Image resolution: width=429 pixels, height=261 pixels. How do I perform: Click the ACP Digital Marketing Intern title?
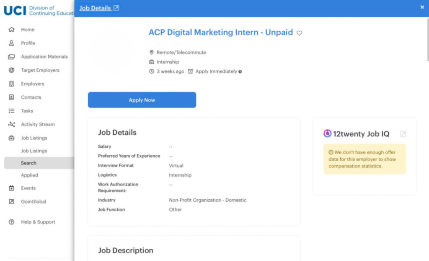220,32
